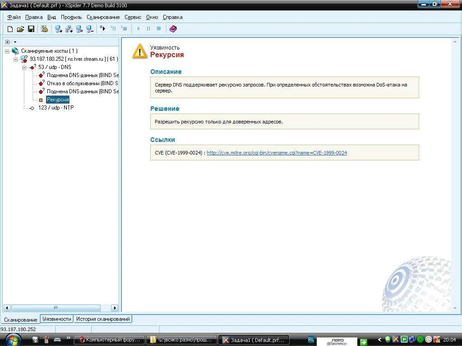This screenshot has height=346, width=462.
Task: Open the Правка menu
Action: click(34, 17)
